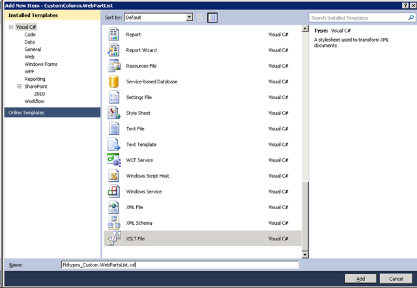The width and height of the screenshot is (417, 288).
Task: Select the Settings File template icon
Action: tap(113, 97)
